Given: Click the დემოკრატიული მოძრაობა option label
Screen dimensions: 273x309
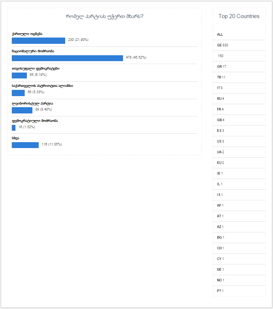Looking at the screenshot, I should pos(35,121).
